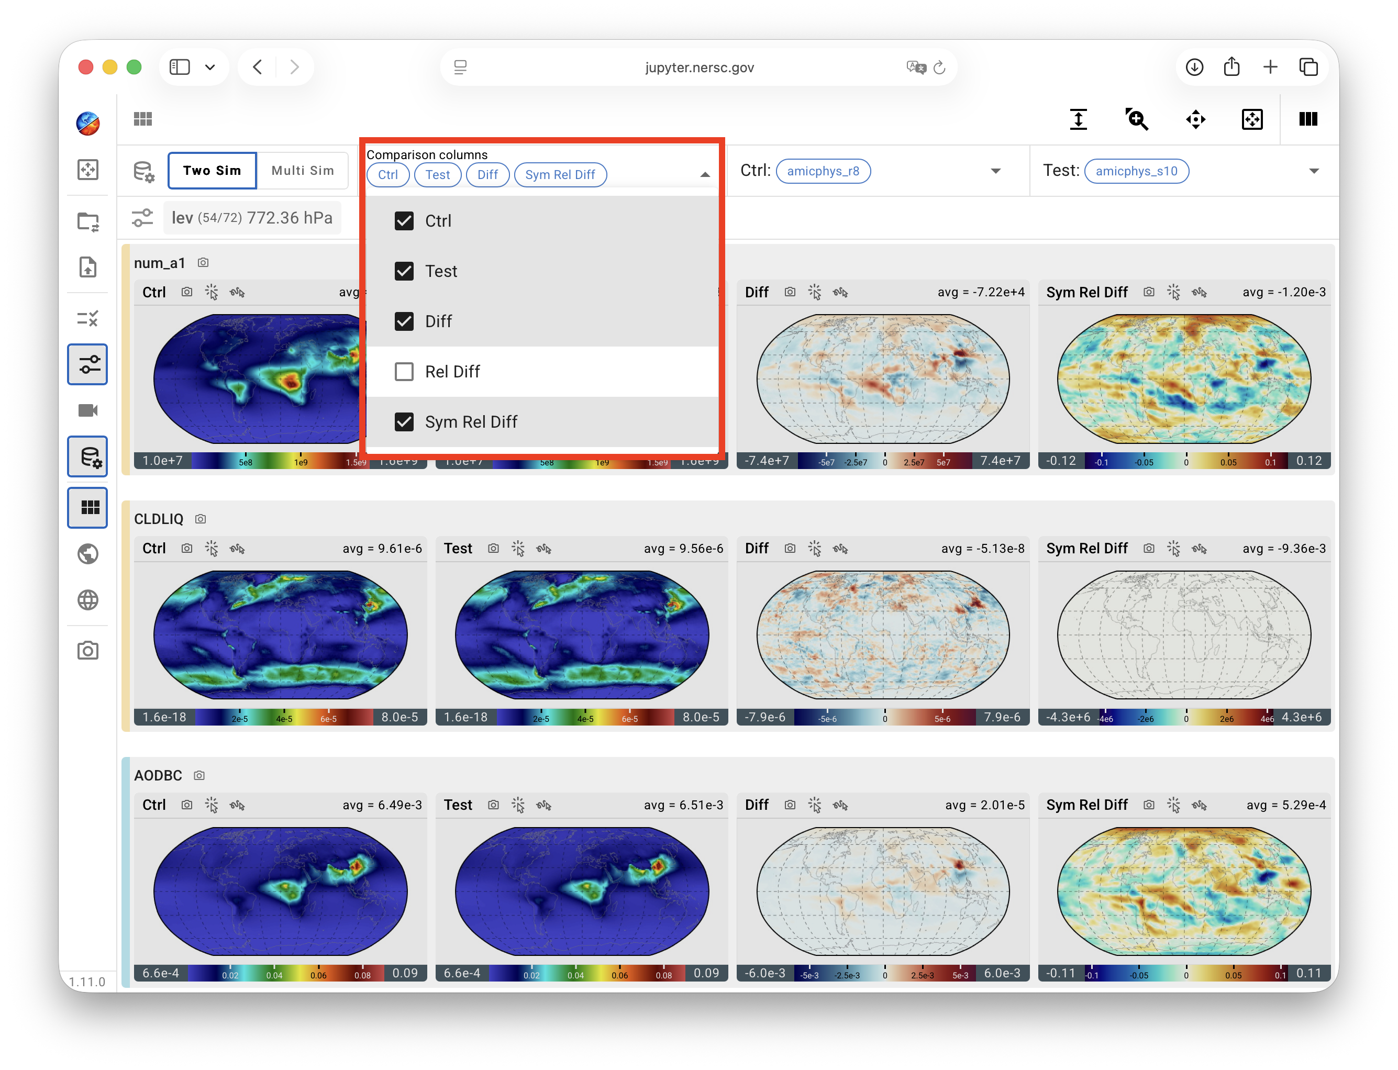This screenshot has width=1398, height=1070.
Task: Click the lev 772.36 hPa level slider control
Action: [x=251, y=218]
